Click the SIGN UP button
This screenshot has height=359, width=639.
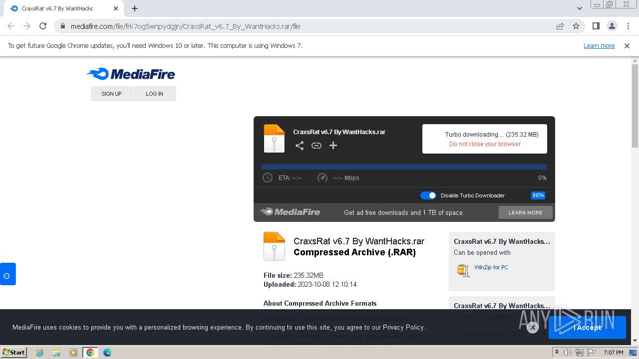[x=111, y=94]
